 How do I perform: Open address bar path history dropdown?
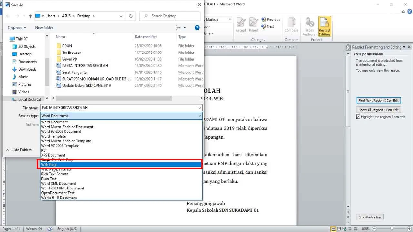click(x=121, y=16)
